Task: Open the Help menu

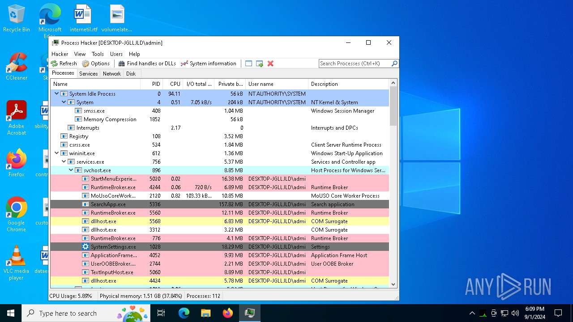Action: click(134, 54)
